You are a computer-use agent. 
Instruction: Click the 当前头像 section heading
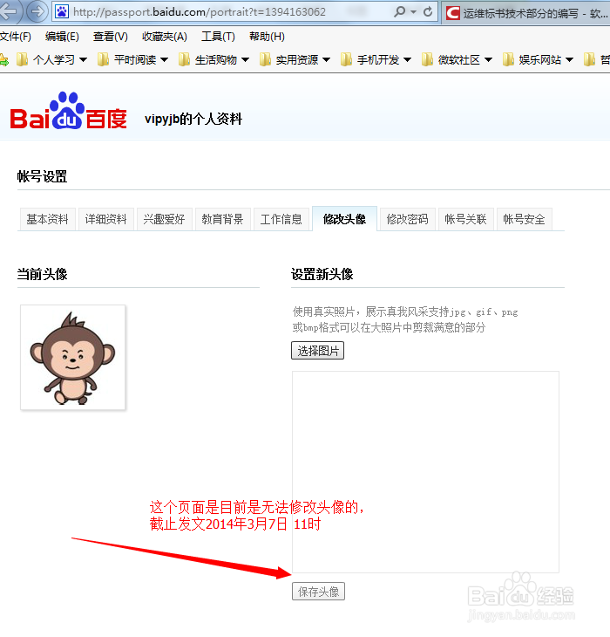coord(42,274)
